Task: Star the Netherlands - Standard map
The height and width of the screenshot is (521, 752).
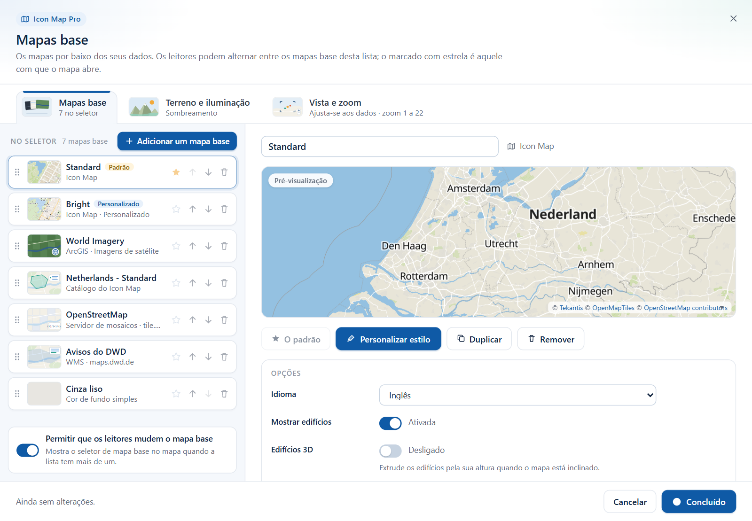Action: click(176, 283)
